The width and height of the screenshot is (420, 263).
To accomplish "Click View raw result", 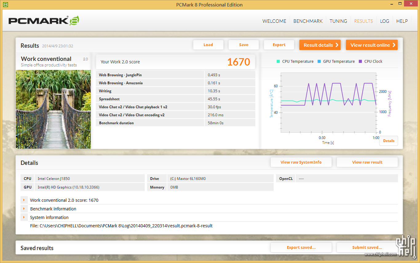I will coord(367,162).
